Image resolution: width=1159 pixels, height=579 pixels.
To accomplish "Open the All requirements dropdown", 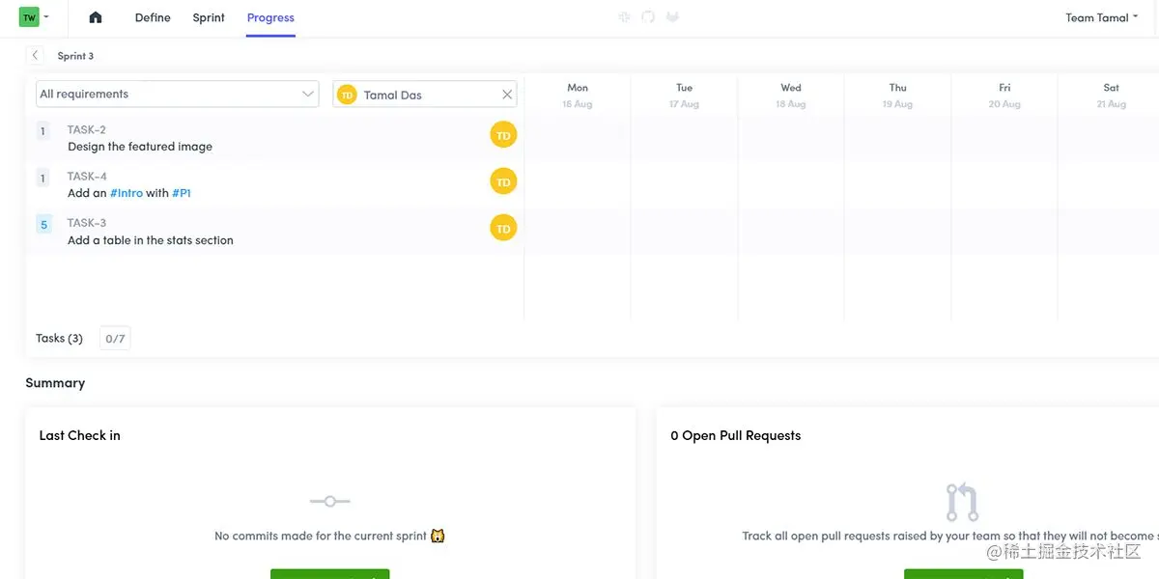I will pyautogui.click(x=178, y=94).
